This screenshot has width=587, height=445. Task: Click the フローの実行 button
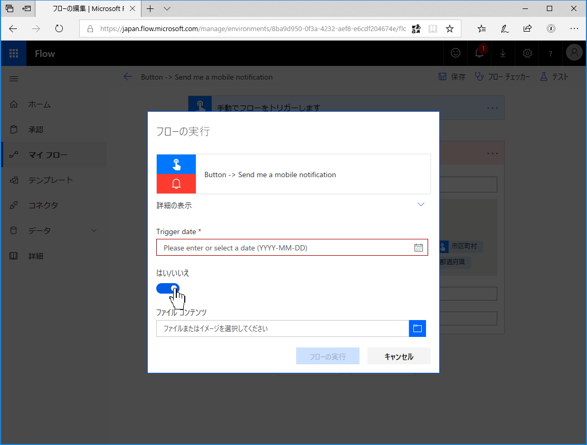tap(328, 356)
